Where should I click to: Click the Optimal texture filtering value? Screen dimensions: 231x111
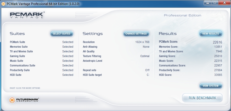tap(145, 56)
